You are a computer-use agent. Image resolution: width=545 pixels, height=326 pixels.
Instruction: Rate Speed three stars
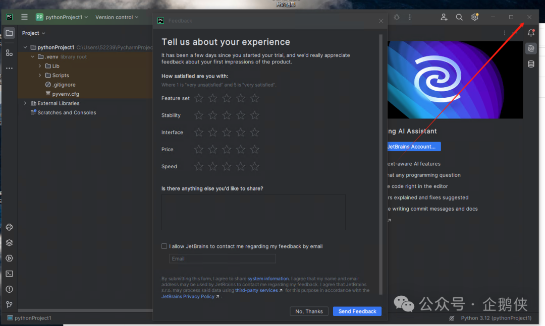tap(226, 166)
